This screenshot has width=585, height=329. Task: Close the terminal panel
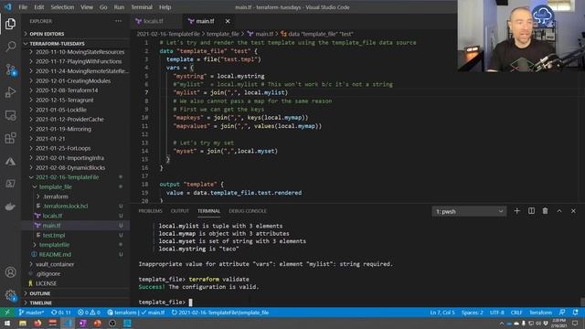pyautogui.click(x=573, y=211)
